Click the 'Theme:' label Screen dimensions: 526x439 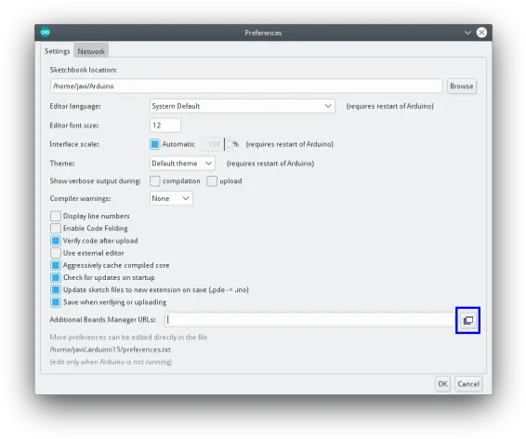pos(62,164)
